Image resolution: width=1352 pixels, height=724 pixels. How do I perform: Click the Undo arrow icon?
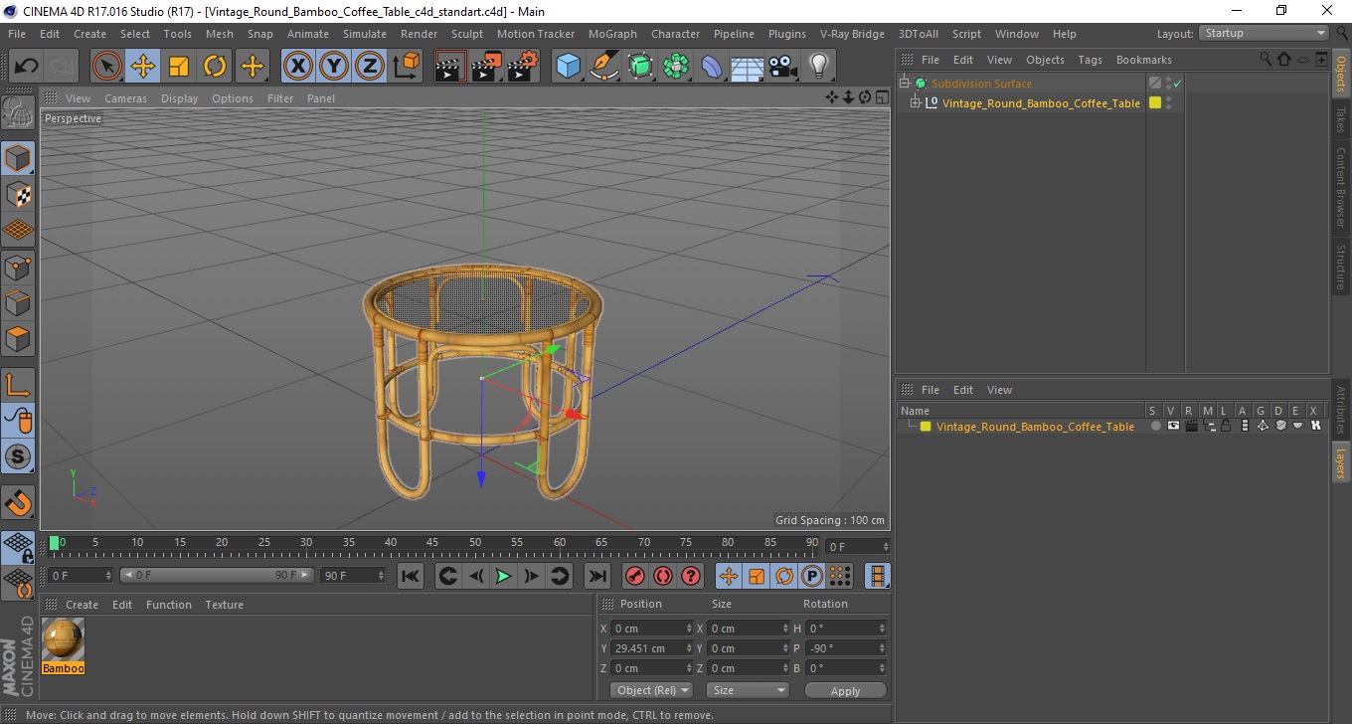(26, 67)
